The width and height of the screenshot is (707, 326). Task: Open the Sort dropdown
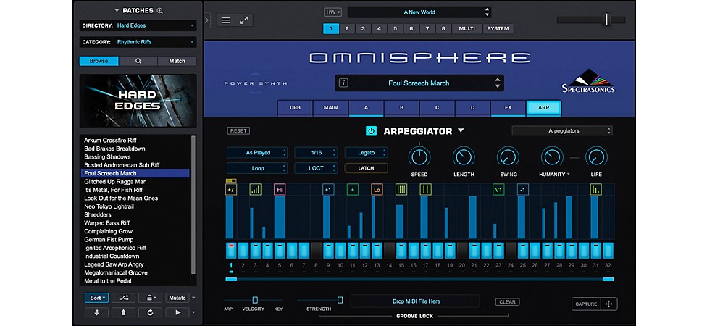pyautogui.click(x=96, y=298)
